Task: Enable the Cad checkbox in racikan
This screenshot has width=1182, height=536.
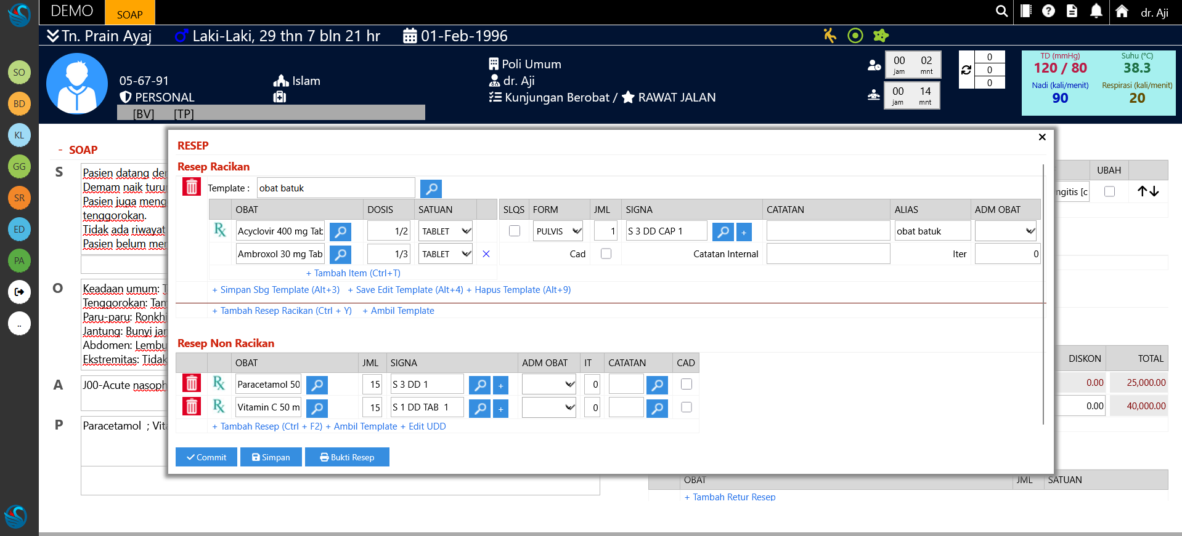Action: 606,254
